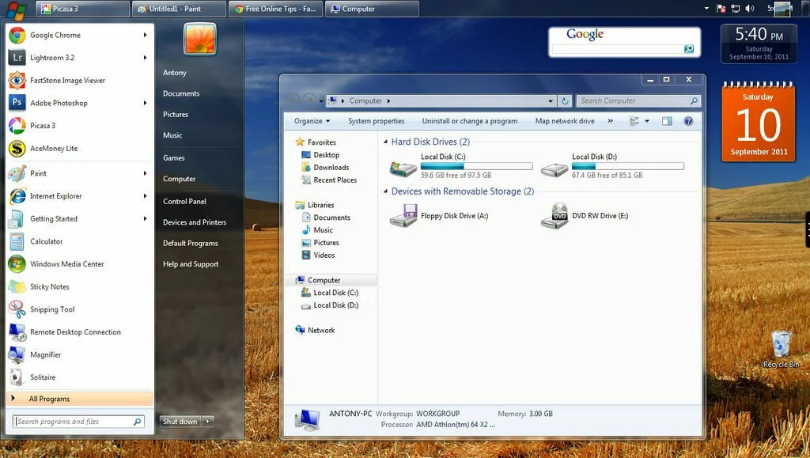
Task: Click the Google gadget search field
Action: point(618,49)
